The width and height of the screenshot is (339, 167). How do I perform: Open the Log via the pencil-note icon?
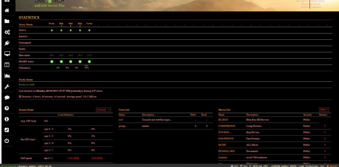click(x=7, y=130)
